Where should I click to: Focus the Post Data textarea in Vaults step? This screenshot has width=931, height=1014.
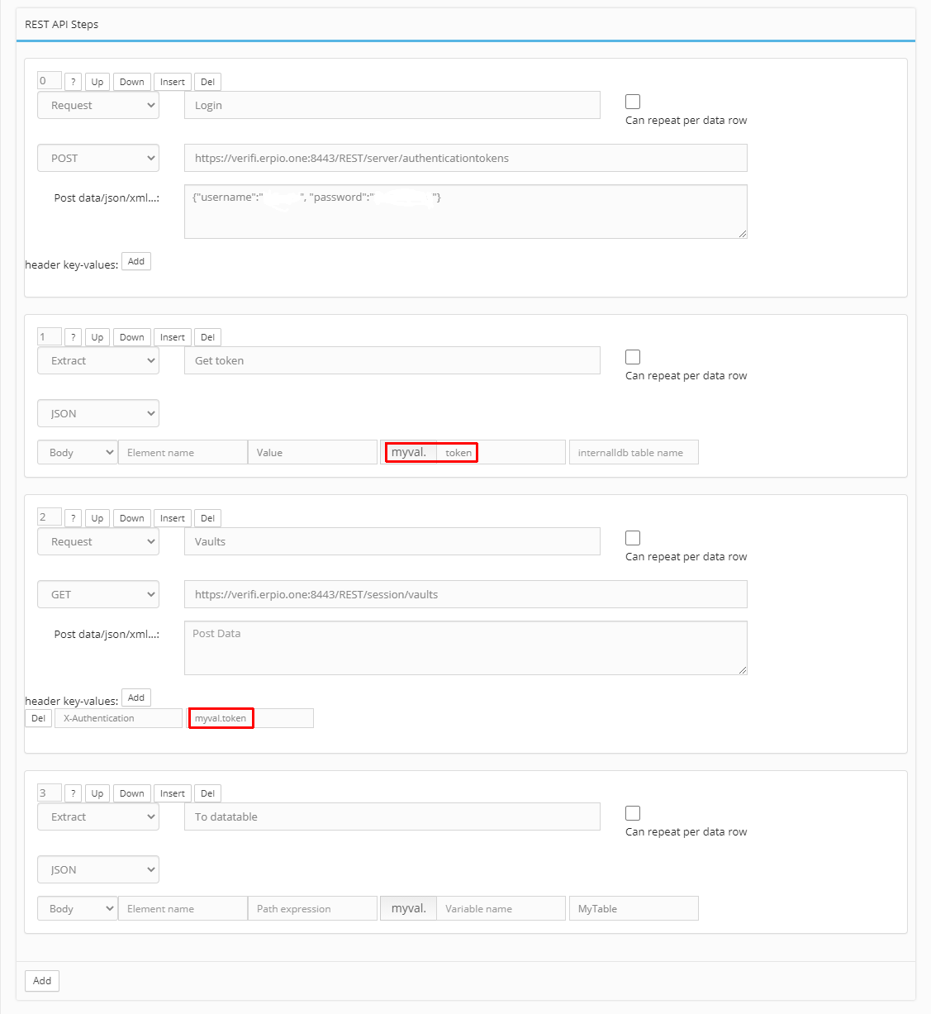pyautogui.click(x=465, y=648)
